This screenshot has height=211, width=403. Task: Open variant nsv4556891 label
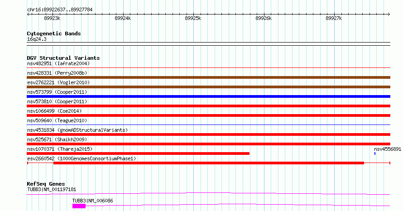click(388, 149)
